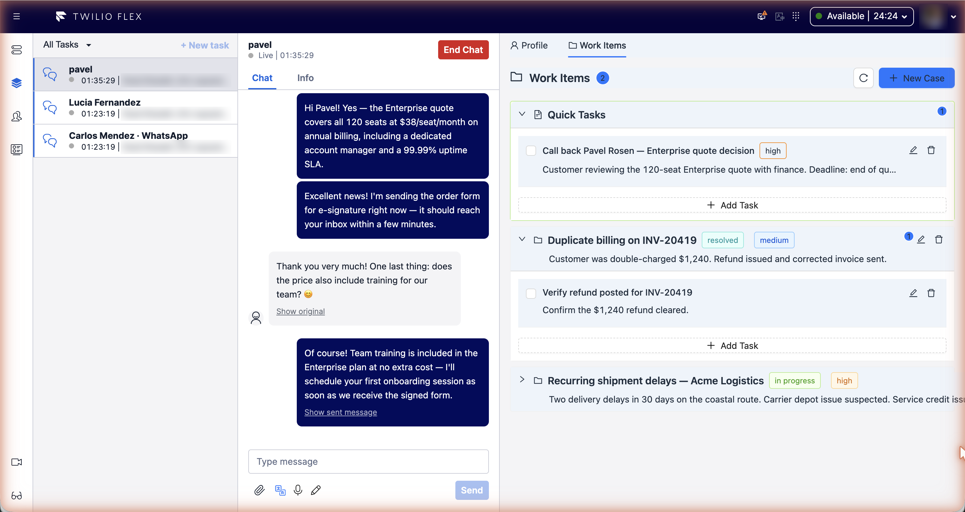This screenshot has height=512, width=965.
Task: Edit the Call back Pavel Rosen task
Action: click(x=913, y=150)
